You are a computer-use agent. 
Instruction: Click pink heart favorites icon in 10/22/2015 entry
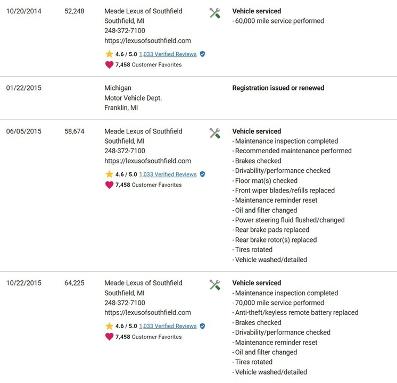[x=109, y=337]
